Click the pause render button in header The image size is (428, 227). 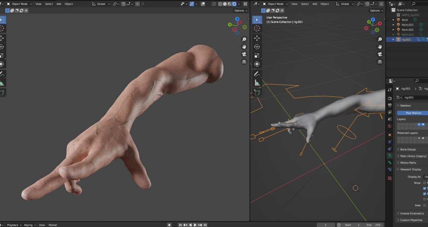point(245,4)
